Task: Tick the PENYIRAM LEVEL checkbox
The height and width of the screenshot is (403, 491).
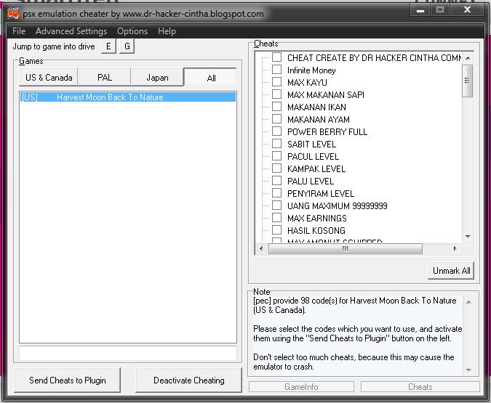Action: 277,193
